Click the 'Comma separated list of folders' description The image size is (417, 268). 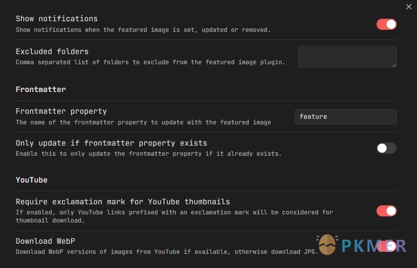[x=150, y=62]
